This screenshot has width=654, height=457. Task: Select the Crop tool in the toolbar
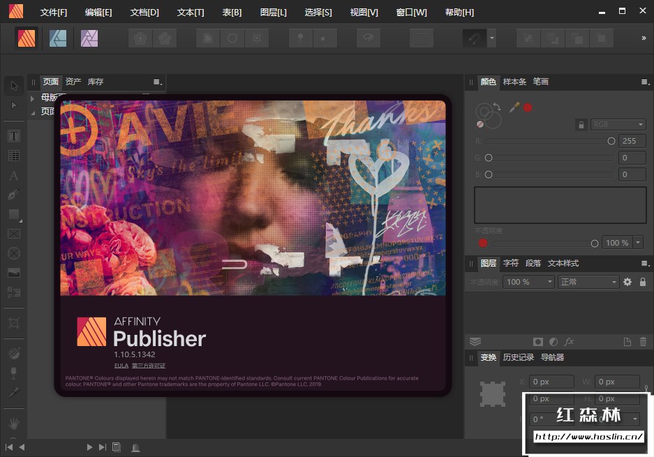point(14,323)
